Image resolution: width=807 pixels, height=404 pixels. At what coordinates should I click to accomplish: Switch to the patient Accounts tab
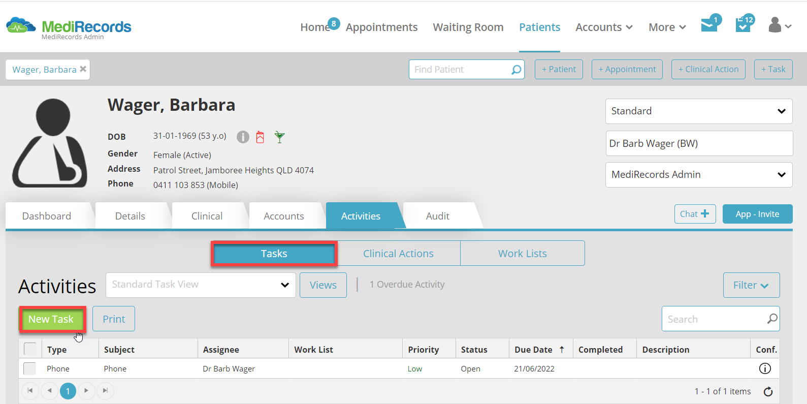[x=284, y=216]
